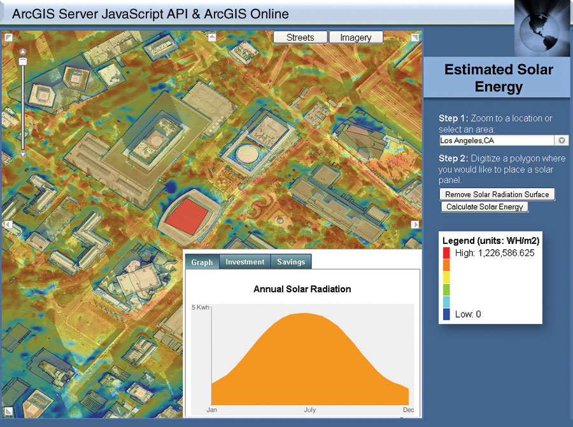Click the cyan legend swatch
This screenshot has width=573, height=427.
(446, 302)
